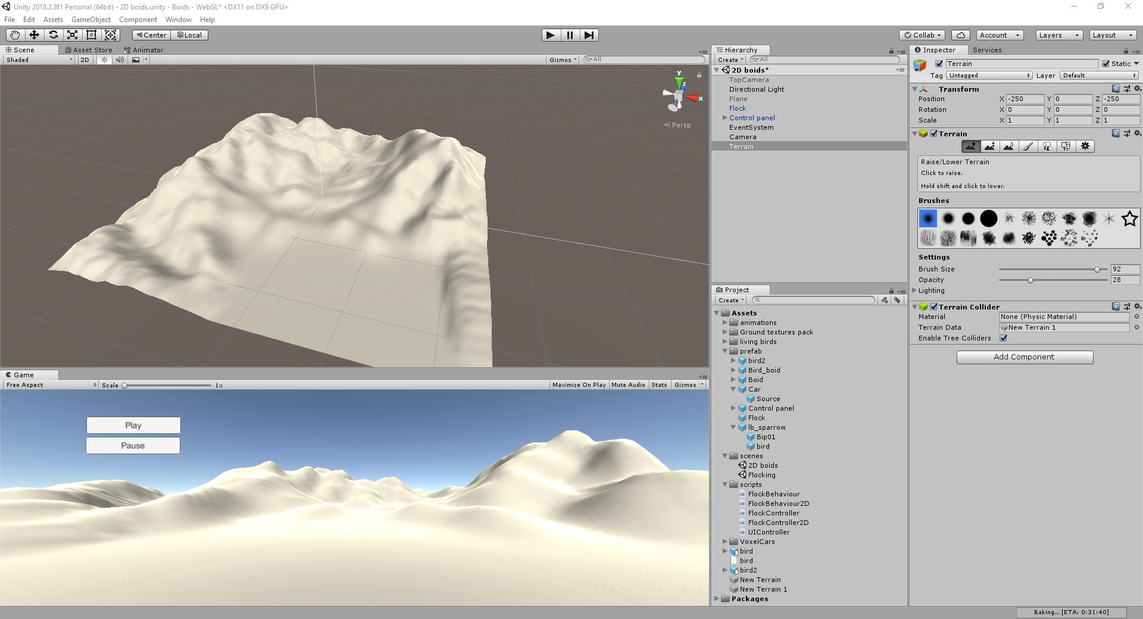
Task: Select the combined Transform tool
Action: 111,35
